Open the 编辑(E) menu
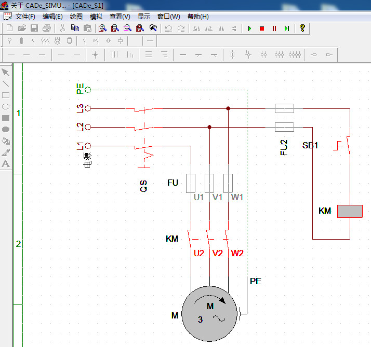Screen dimensions: 371x347 52,17
